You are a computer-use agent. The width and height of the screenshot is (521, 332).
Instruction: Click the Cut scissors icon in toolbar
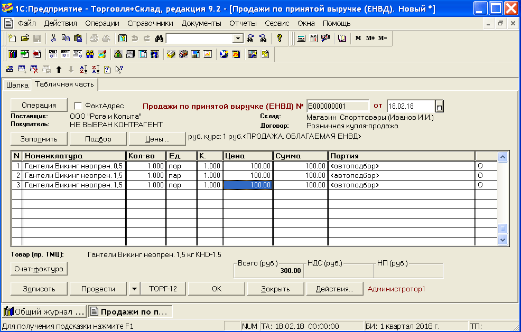[x=53, y=38]
